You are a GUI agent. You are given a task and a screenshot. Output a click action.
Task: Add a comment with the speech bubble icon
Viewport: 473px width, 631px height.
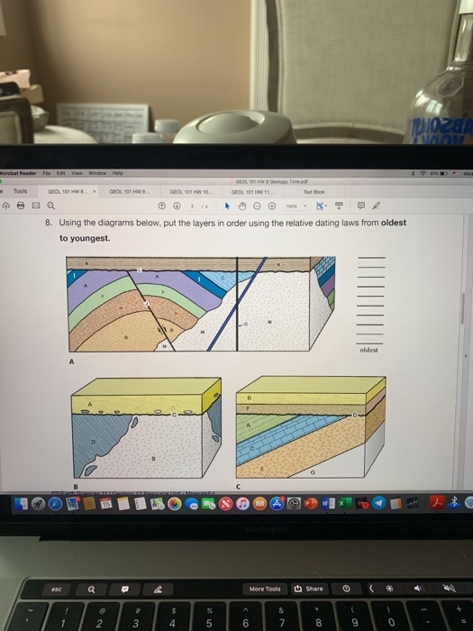pyautogui.click(x=361, y=206)
